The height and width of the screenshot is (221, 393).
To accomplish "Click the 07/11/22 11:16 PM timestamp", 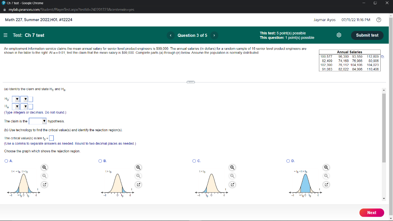I will (x=356, y=20).
